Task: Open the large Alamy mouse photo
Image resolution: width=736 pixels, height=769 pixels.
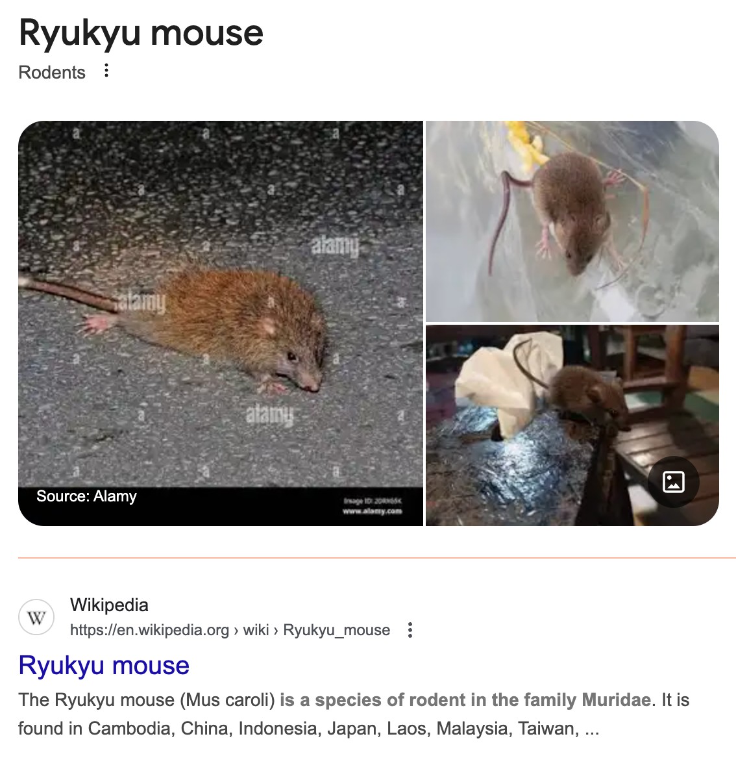Action: pyautogui.click(x=221, y=323)
